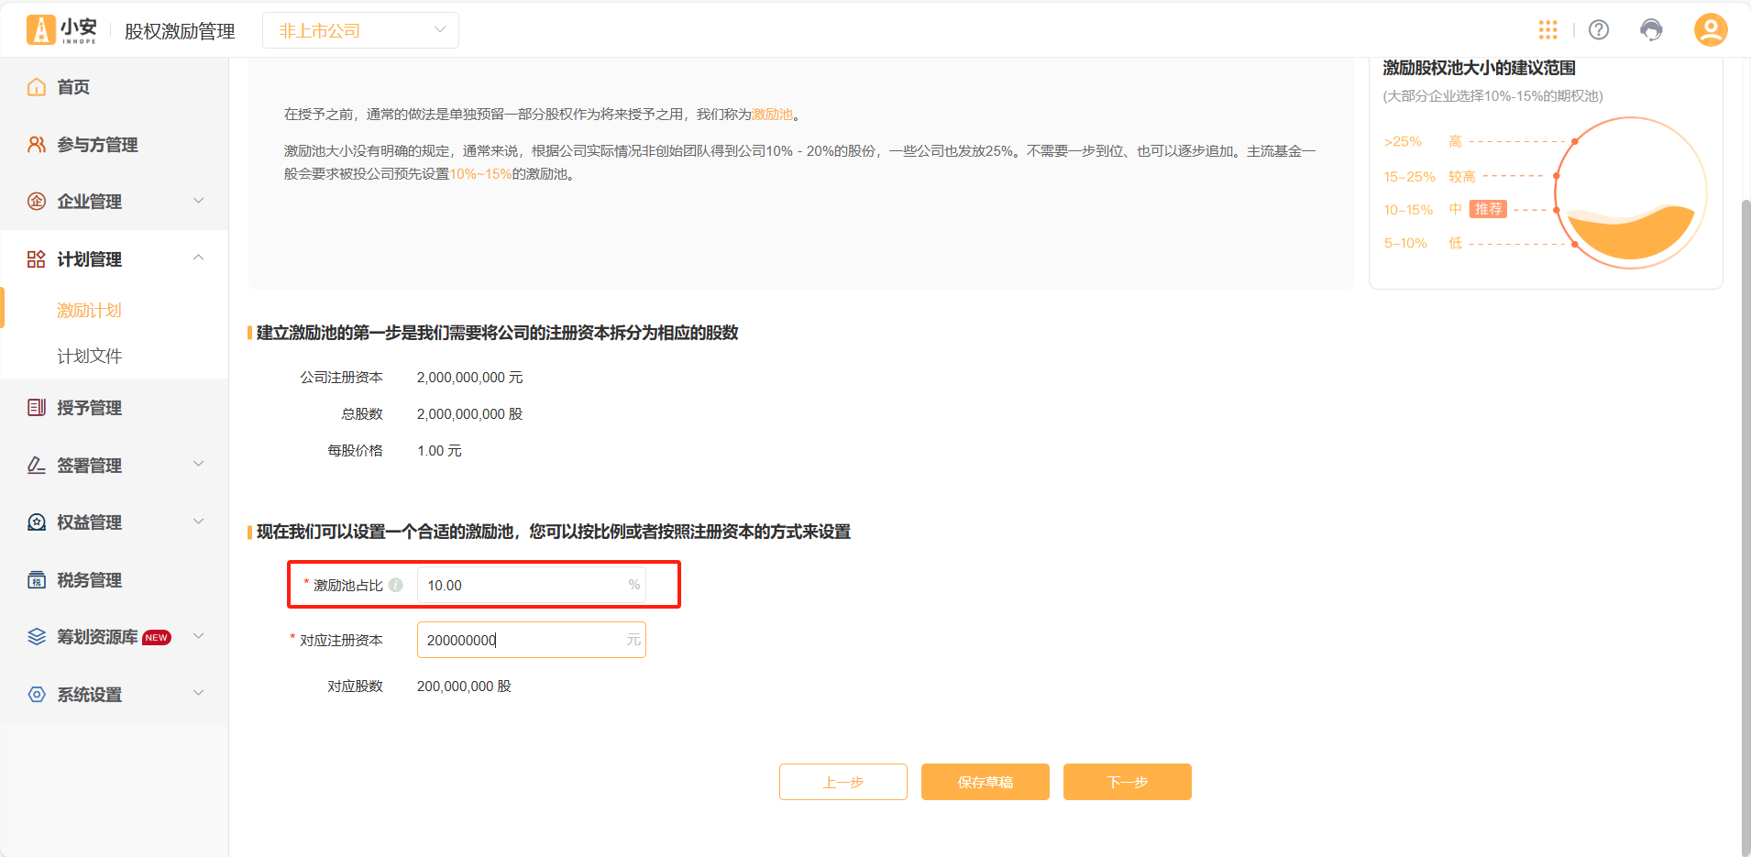Click the orange 激励池 link text
This screenshot has width=1751, height=857.
772,115
